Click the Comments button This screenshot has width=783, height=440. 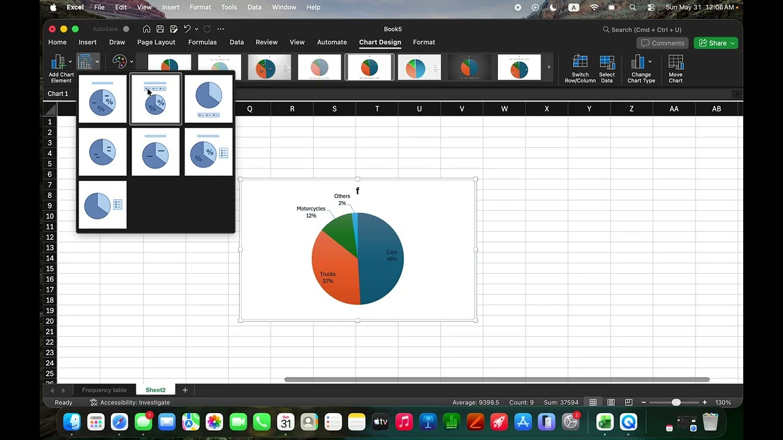(662, 43)
